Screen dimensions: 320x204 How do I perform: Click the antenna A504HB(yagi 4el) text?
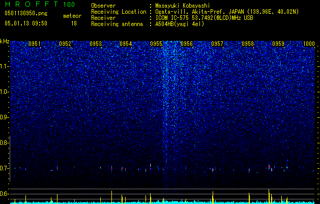[180, 24]
